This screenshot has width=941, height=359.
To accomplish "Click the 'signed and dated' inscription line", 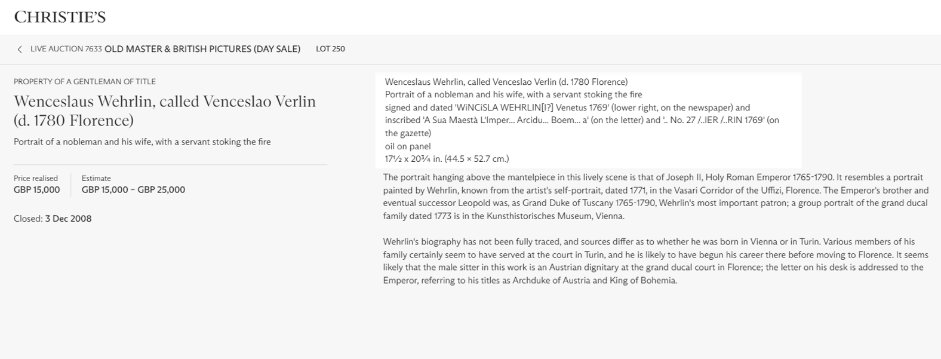I will point(567,108).
